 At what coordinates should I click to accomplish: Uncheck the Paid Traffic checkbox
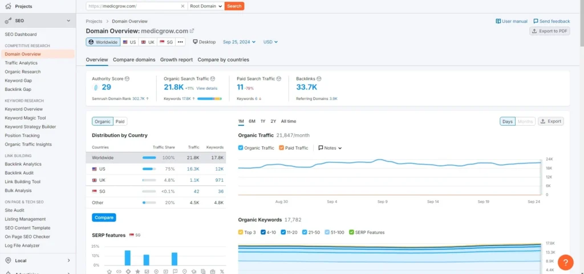click(281, 148)
